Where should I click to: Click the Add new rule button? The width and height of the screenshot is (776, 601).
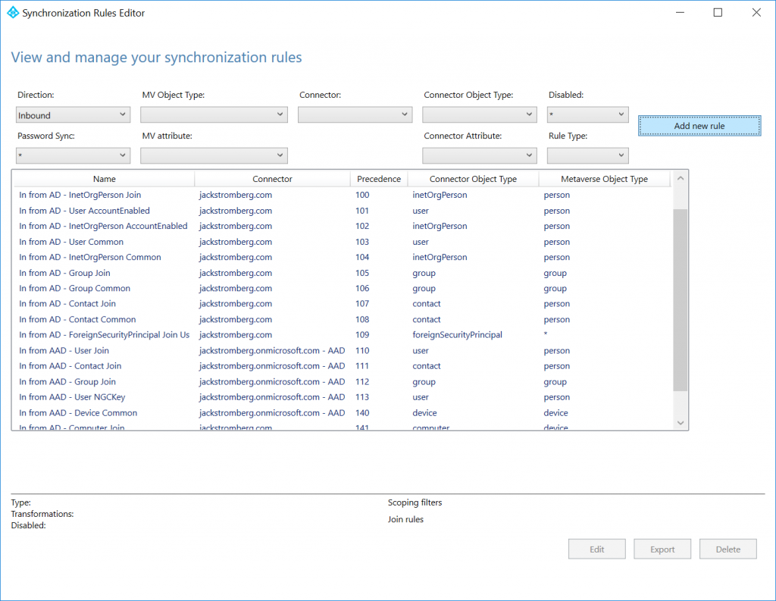699,126
